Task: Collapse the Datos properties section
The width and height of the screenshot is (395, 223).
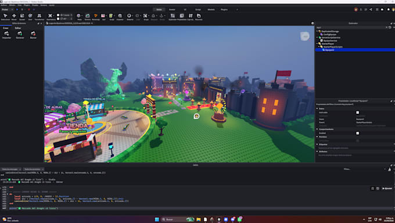Action: tap(317, 109)
